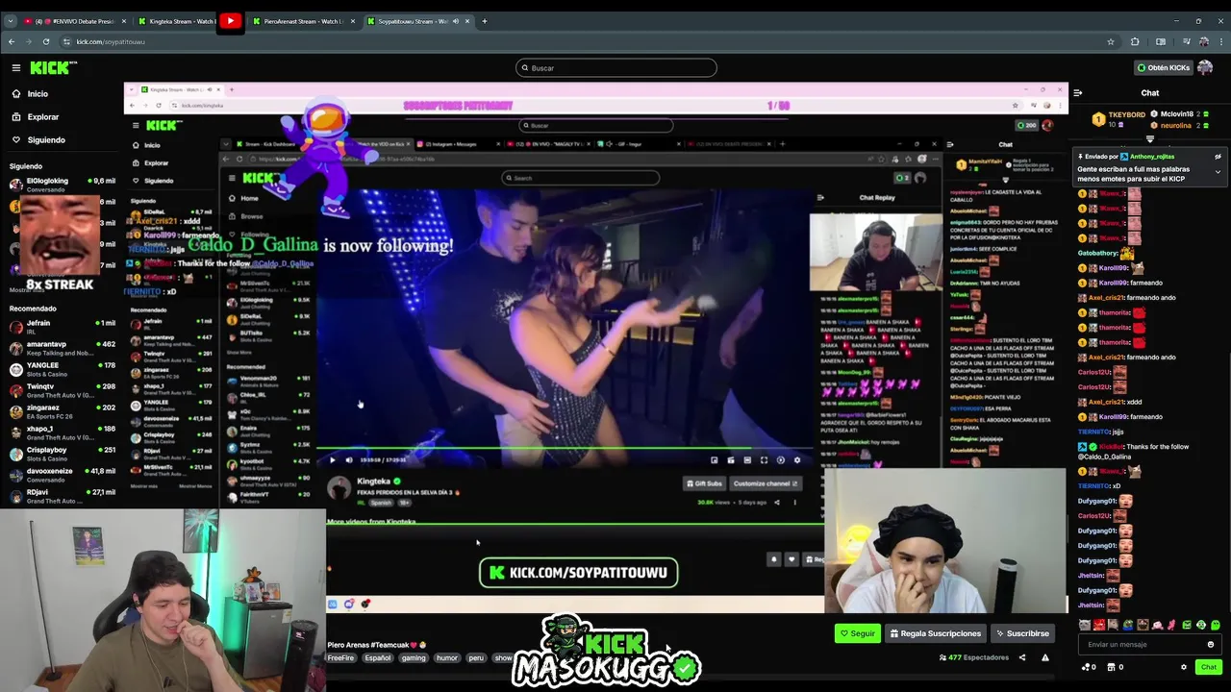
Task: Open Explorar in sidebar
Action: (42, 116)
